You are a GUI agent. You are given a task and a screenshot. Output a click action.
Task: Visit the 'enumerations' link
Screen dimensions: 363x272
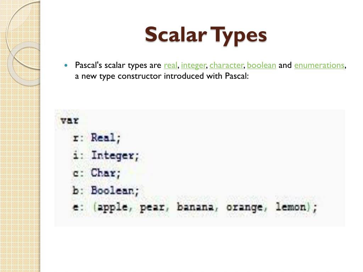click(x=319, y=65)
